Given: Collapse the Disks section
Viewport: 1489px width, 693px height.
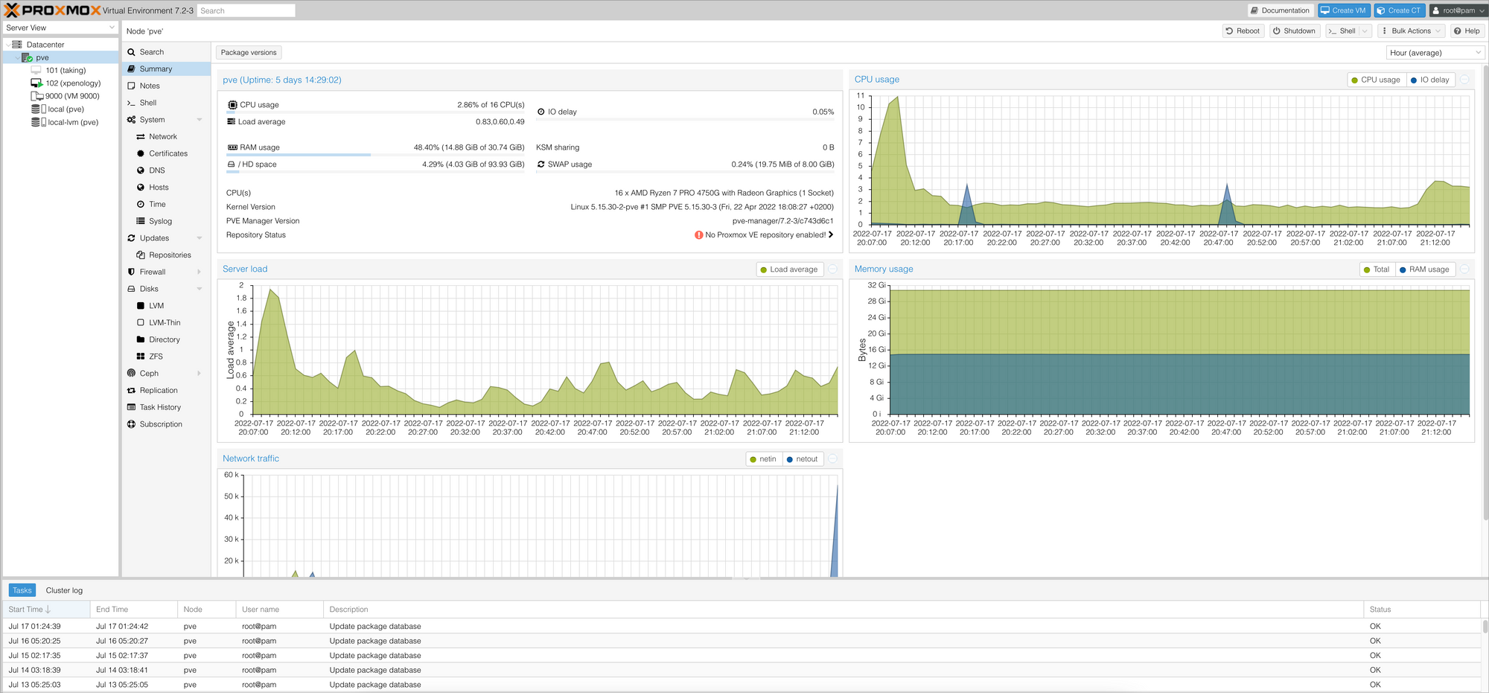Looking at the screenshot, I should point(200,289).
